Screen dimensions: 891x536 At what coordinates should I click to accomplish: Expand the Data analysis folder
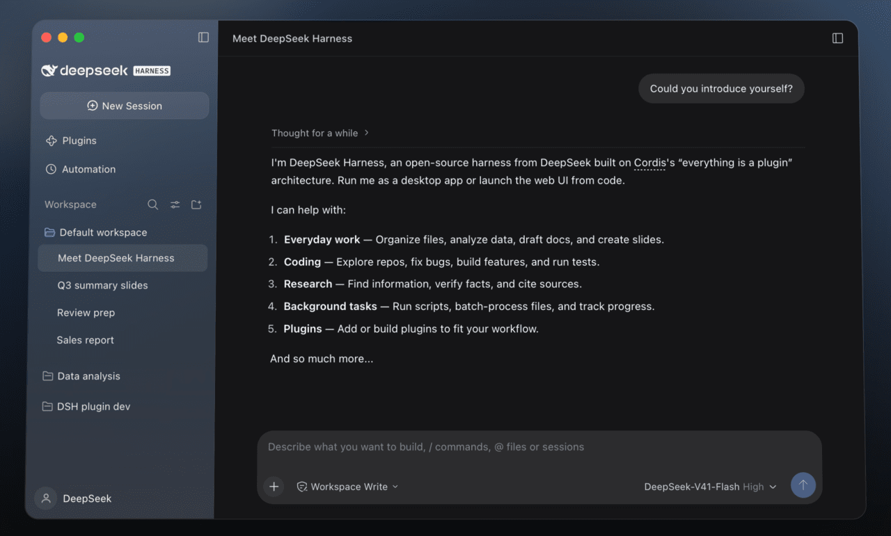(x=81, y=376)
